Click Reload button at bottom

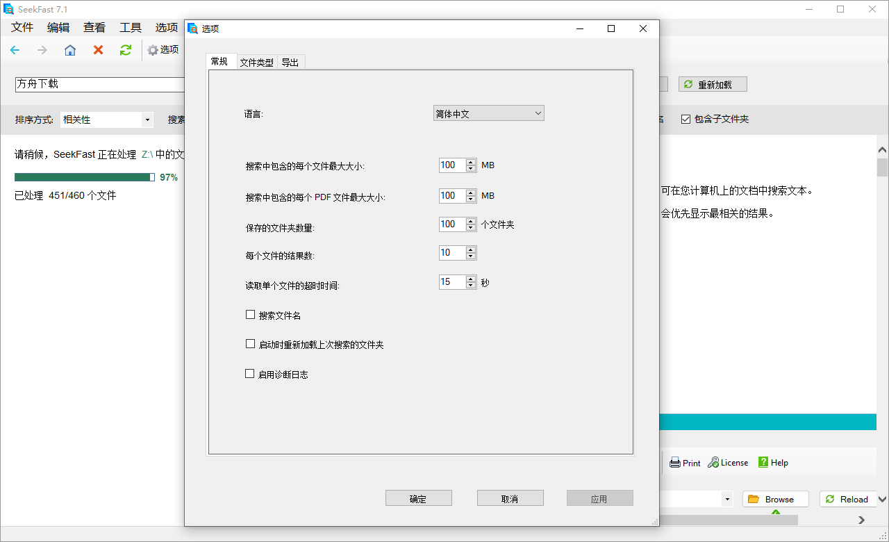[x=847, y=499]
